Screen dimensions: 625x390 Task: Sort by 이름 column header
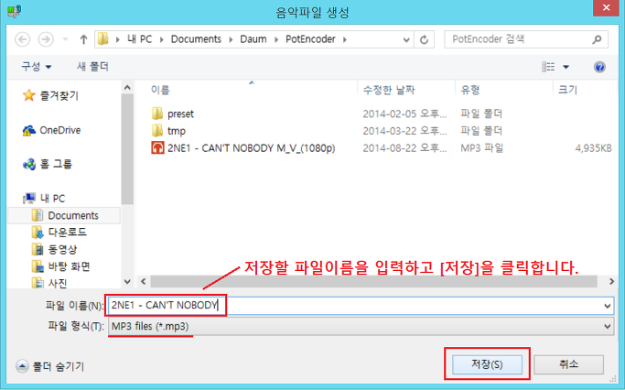[160, 90]
